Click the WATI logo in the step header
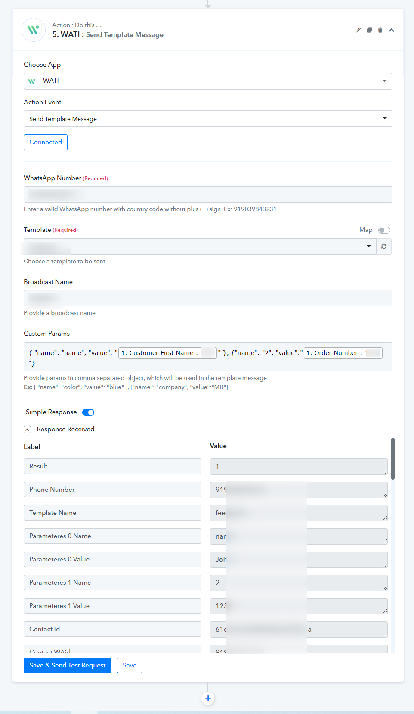 tap(34, 30)
